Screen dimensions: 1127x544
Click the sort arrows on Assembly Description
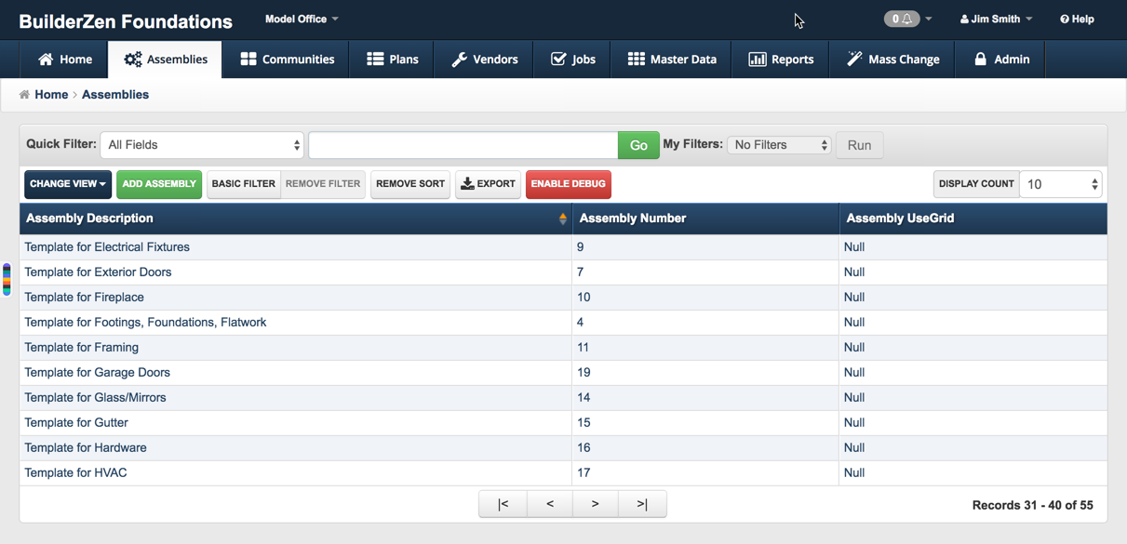pos(562,219)
